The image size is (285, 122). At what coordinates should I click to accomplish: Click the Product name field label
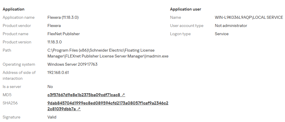(15, 34)
